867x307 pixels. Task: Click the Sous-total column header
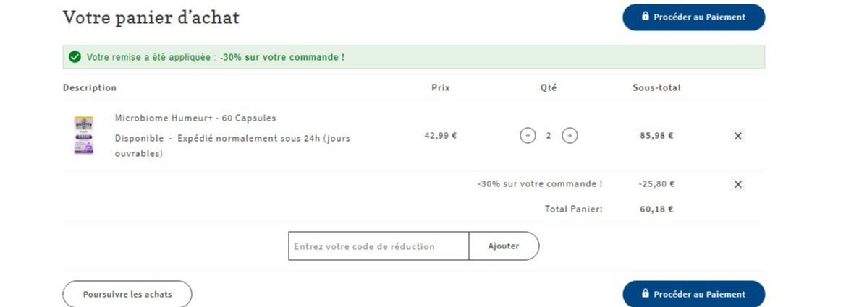tap(657, 88)
